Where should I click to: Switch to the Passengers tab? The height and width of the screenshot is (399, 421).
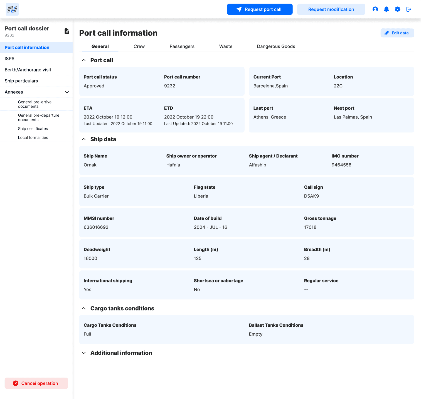tap(182, 46)
